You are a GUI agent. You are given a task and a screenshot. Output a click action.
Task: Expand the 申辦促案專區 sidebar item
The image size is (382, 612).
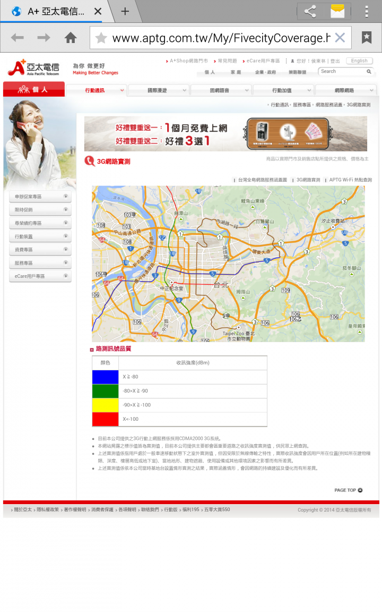tap(40, 197)
